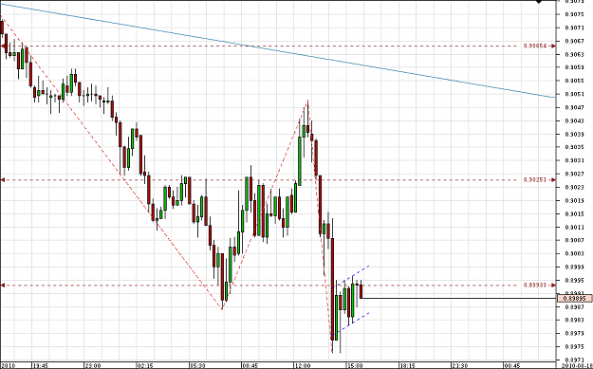The height and width of the screenshot is (369, 593).
Task: Click the 0.90251 horizontal level label
Action: (x=535, y=180)
